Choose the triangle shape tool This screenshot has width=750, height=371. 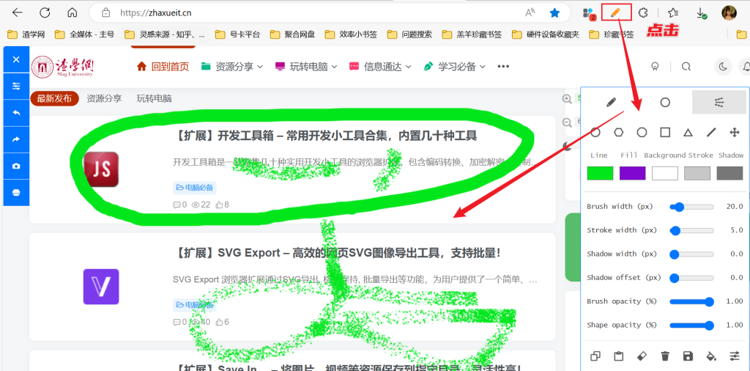688,133
